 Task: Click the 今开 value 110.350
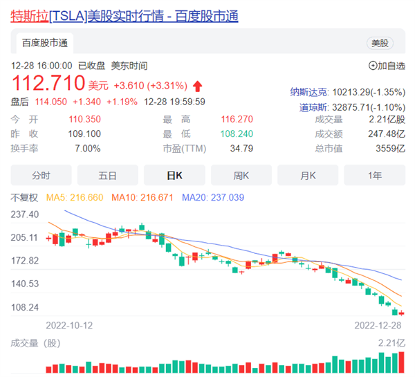pyautogui.click(x=84, y=120)
